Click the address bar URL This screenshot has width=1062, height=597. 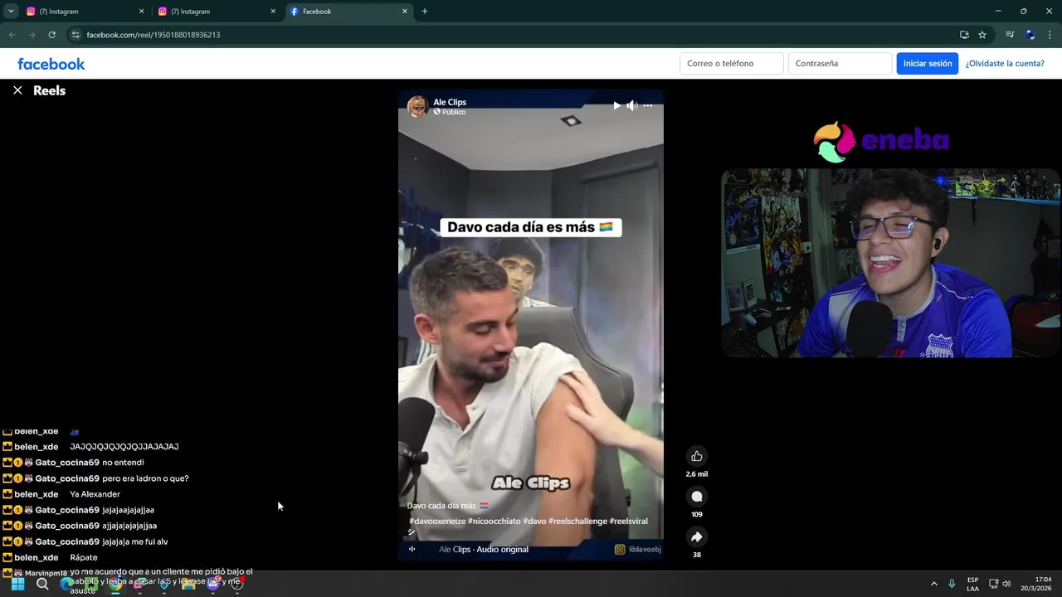pos(153,35)
